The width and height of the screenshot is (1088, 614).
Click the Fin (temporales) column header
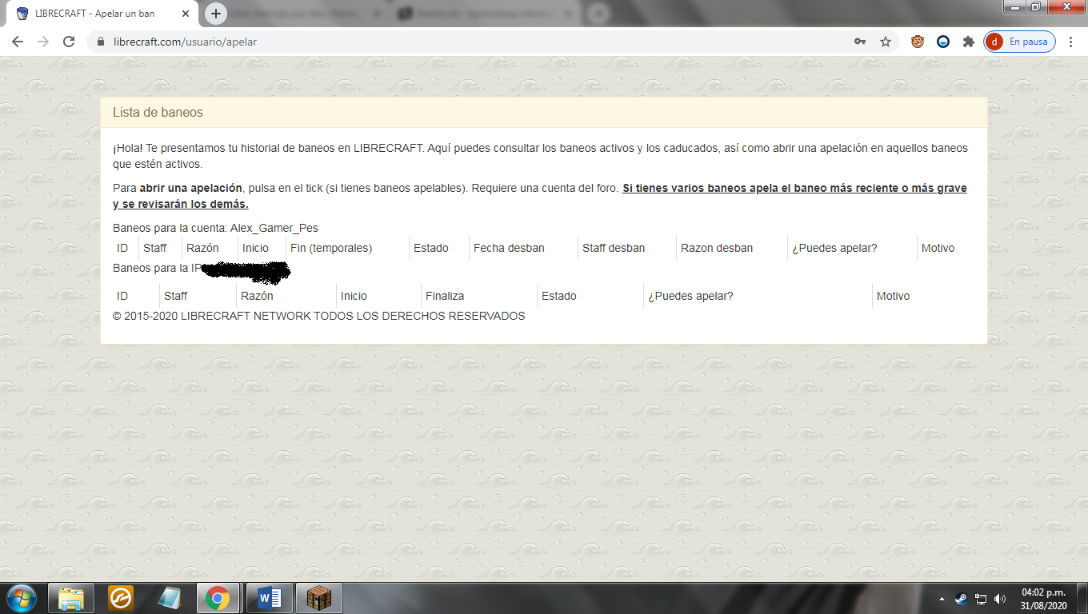(331, 248)
